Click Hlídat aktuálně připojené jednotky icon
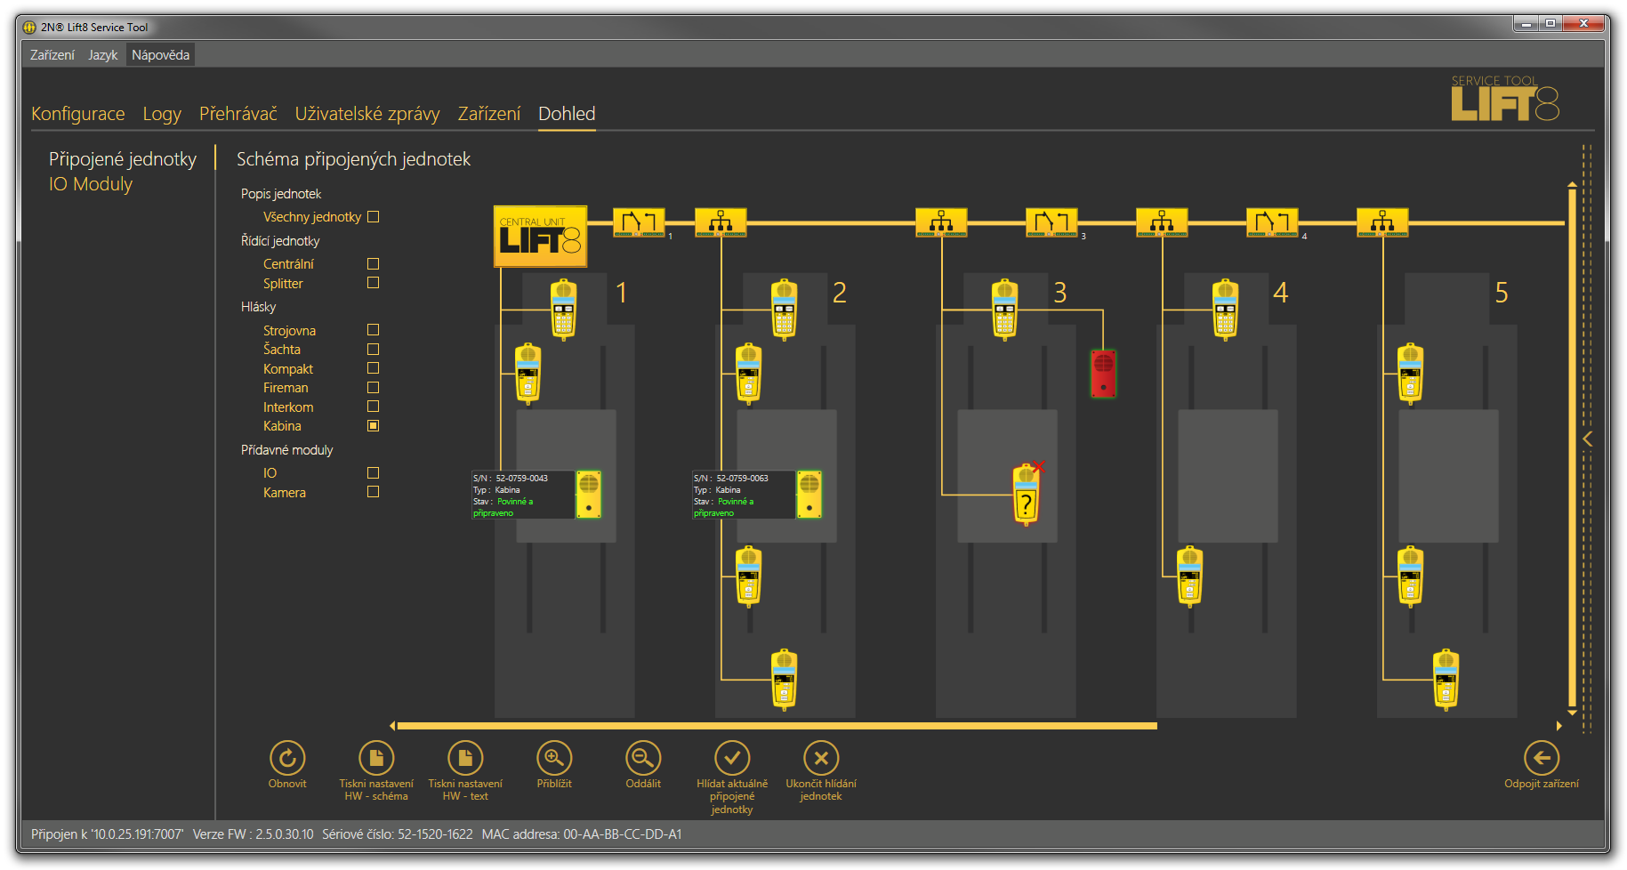Image resolution: width=1627 pixels, height=870 pixels. coord(732,758)
